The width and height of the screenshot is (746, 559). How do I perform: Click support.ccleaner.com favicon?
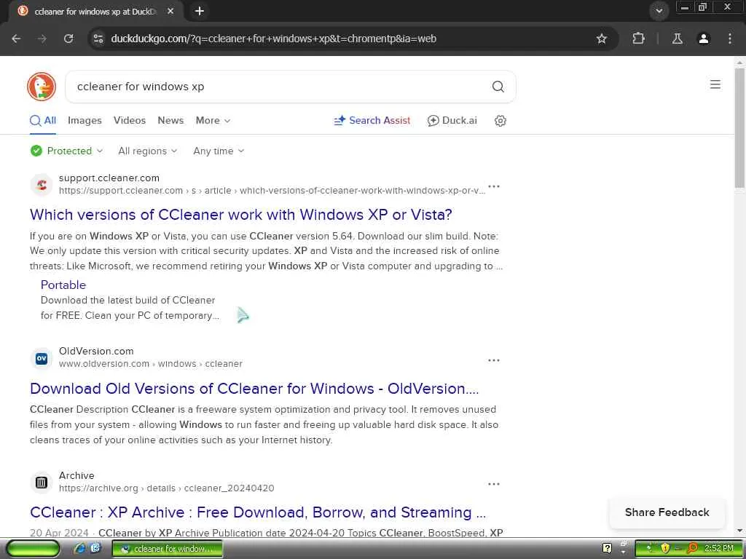(x=42, y=184)
